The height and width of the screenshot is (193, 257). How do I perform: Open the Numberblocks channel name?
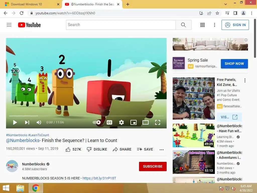tap(33, 164)
